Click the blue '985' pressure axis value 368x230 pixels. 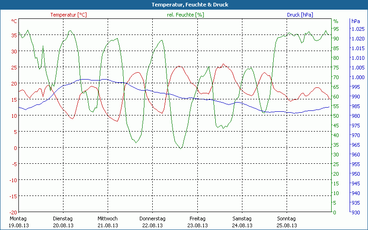pyautogui.click(x=356, y=106)
